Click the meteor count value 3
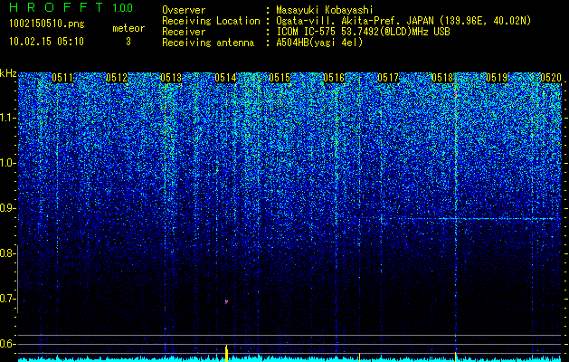This screenshot has width=569, height=362. 128,42
